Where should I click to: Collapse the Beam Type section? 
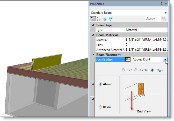92,25
